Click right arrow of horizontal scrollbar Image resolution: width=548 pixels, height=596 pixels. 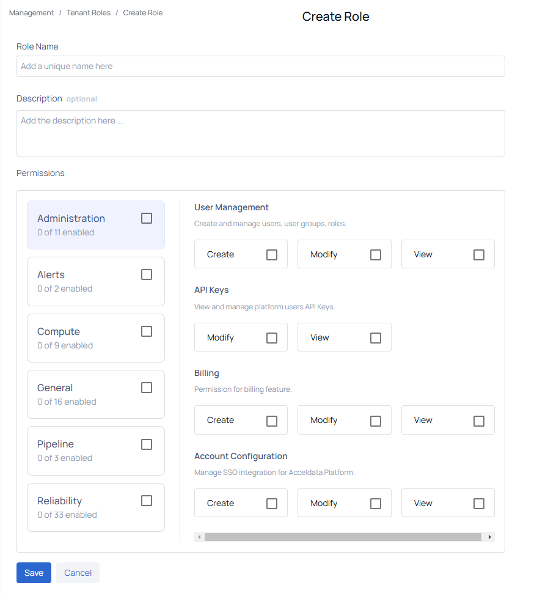[490, 537]
